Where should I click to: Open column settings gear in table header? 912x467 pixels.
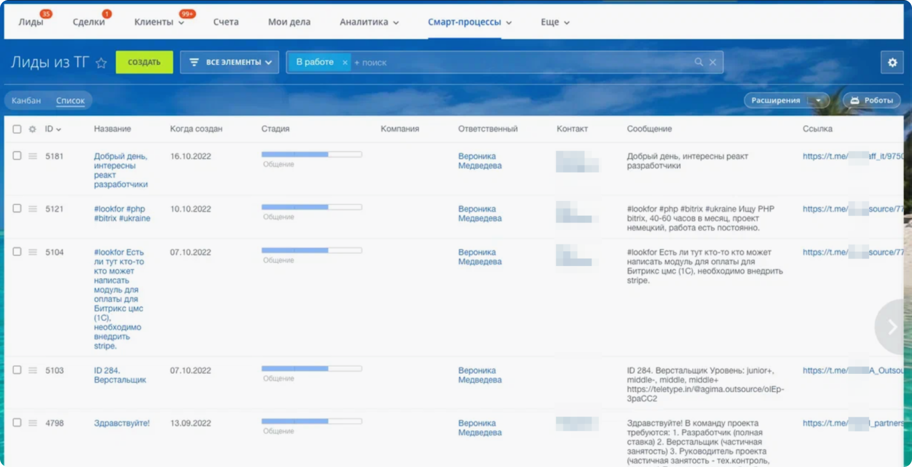tap(32, 129)
